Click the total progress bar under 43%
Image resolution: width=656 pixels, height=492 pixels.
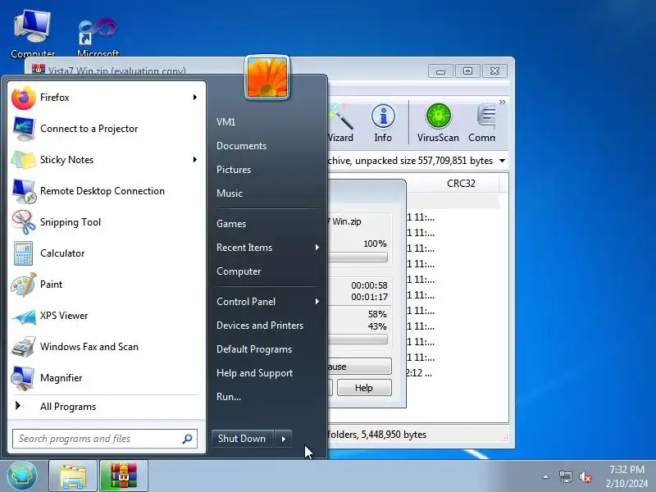coord(358,339)
